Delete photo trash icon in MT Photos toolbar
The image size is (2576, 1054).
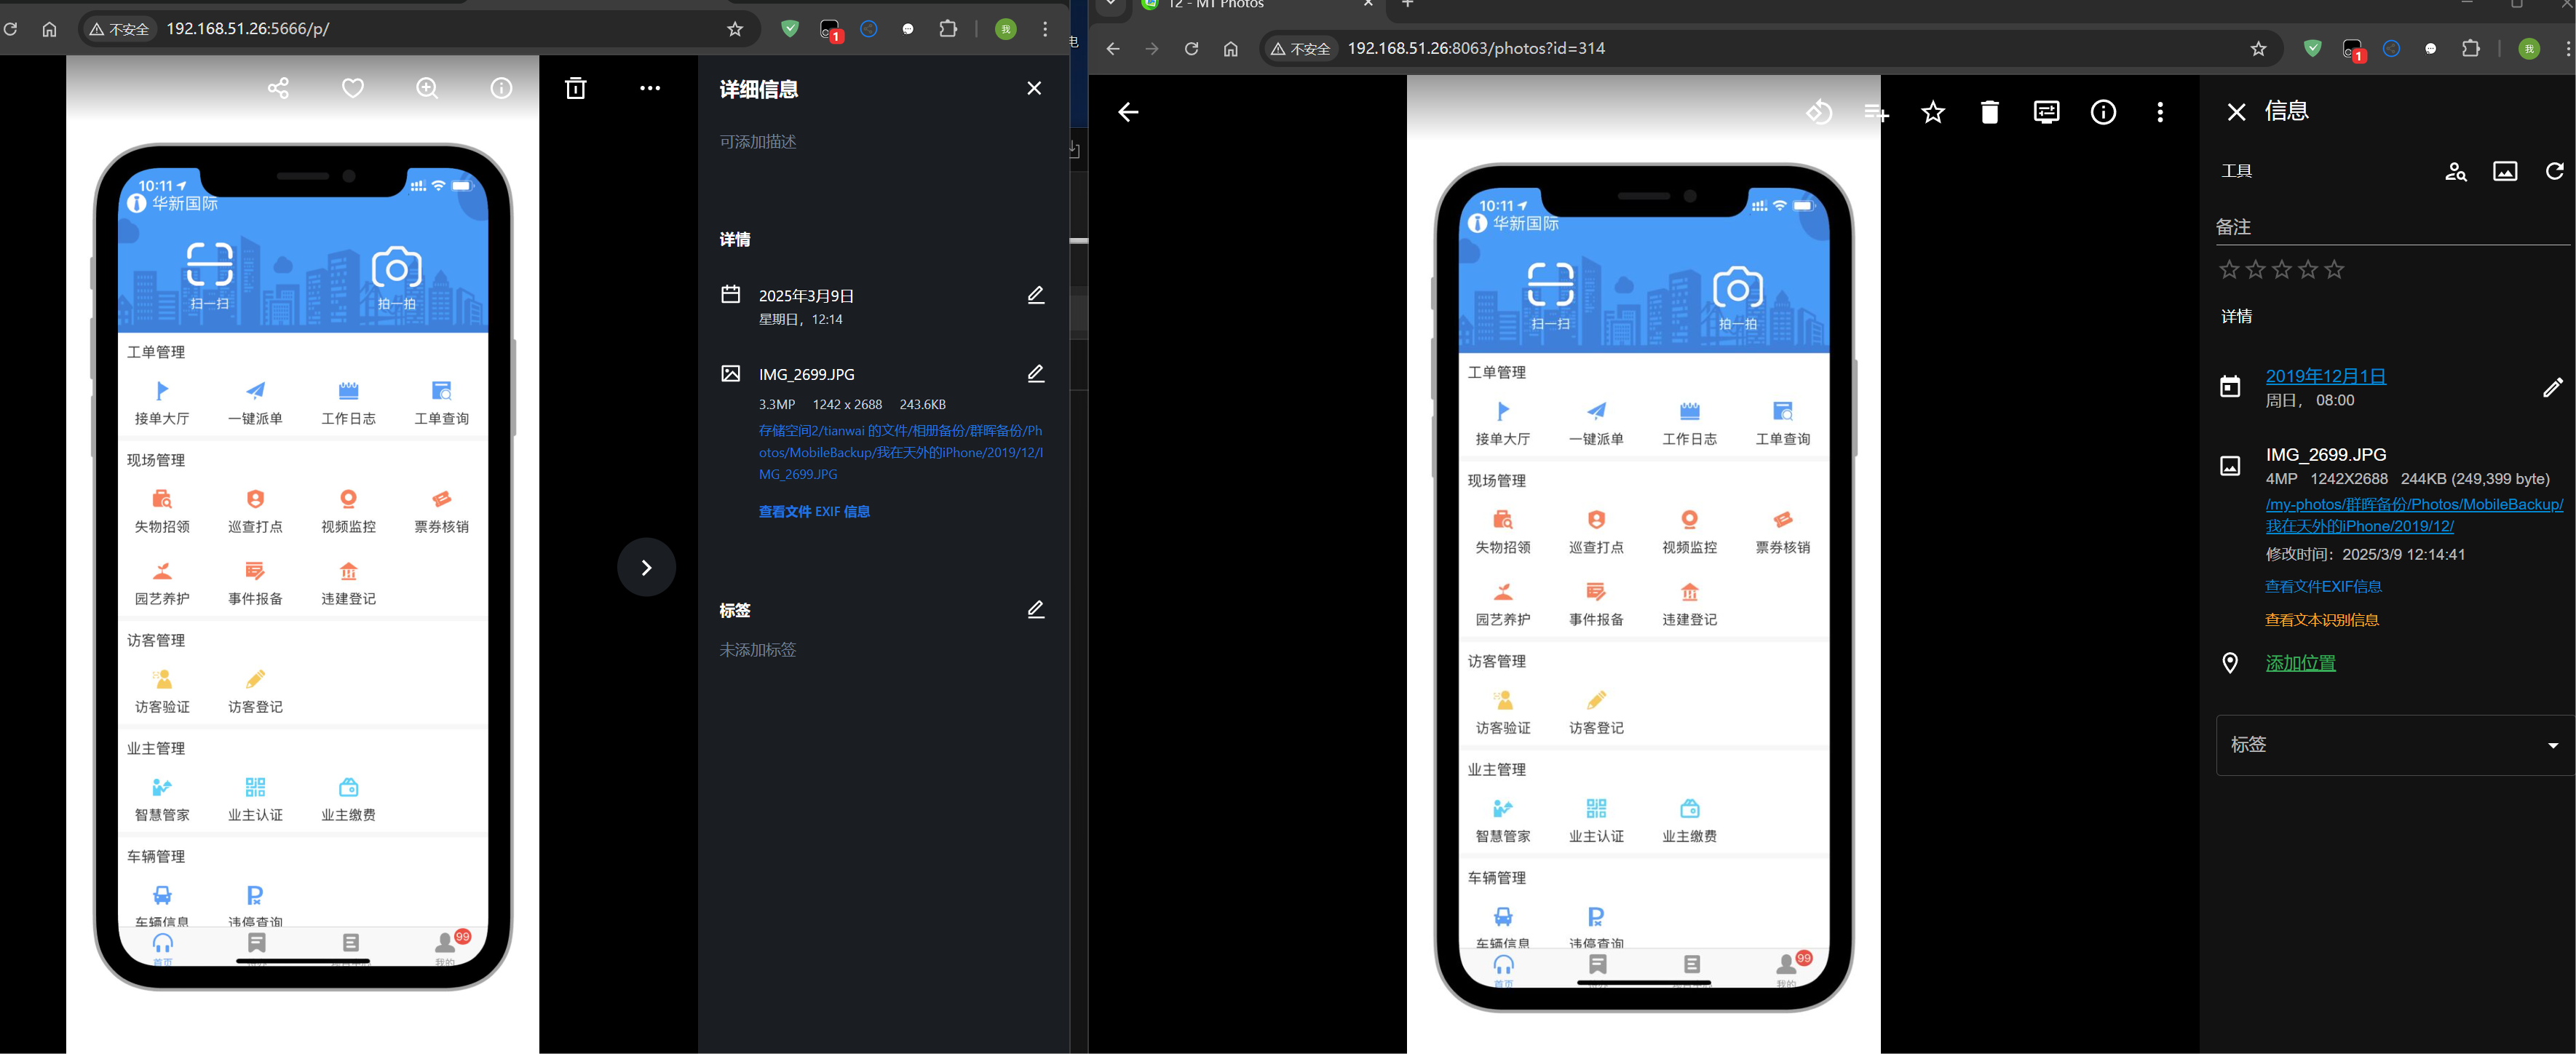[x=1990, y=112]
